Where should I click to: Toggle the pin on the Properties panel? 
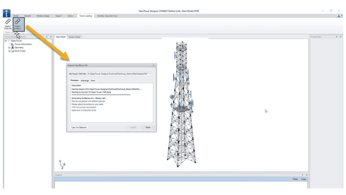(x=337, y=37)
